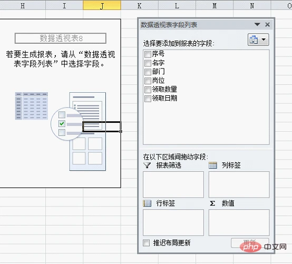The image size is (292, 264).
Task: Click the 报表筛选 funnel icon
Action: [147, 165]
